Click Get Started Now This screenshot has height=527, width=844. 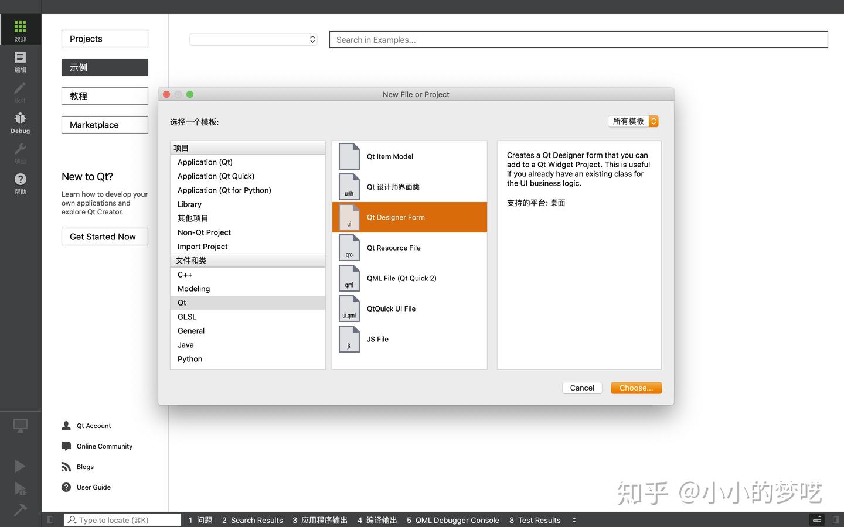[104, 237]
